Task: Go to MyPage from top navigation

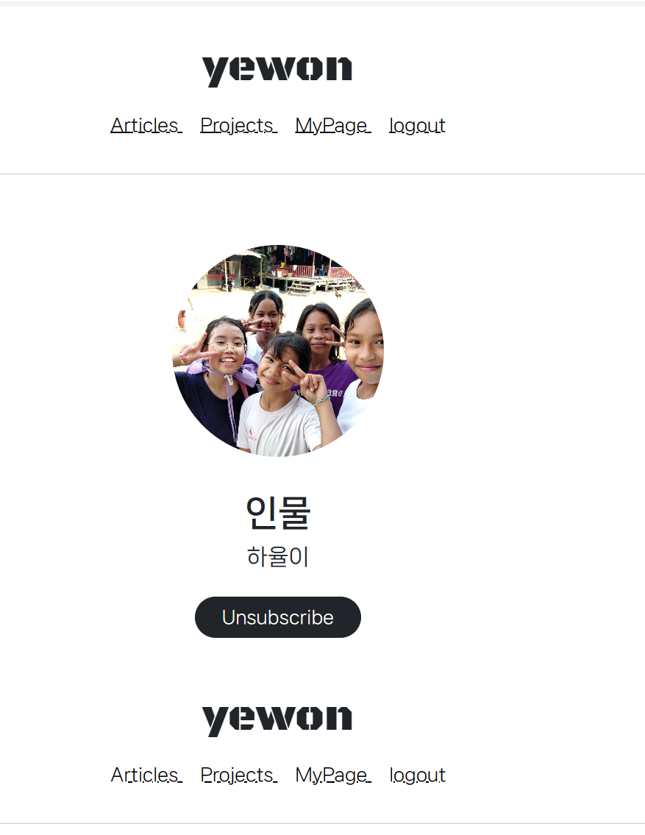Action: click(x=333, y=126)
